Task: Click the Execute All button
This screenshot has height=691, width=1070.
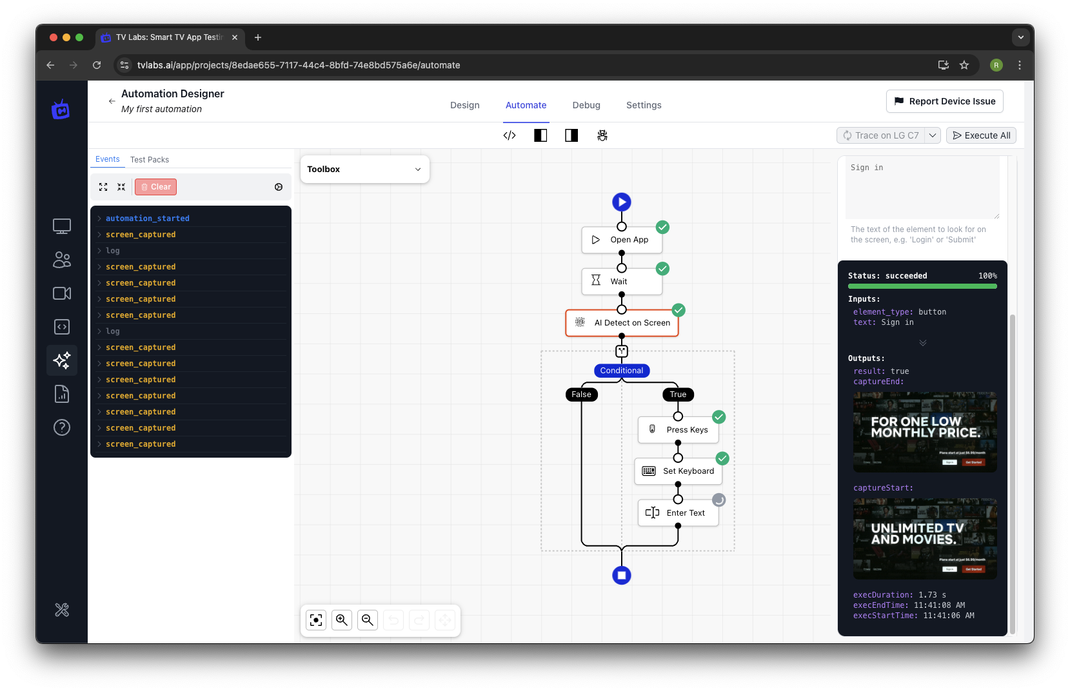Action: pyautogui.click(x=981, y=135)
